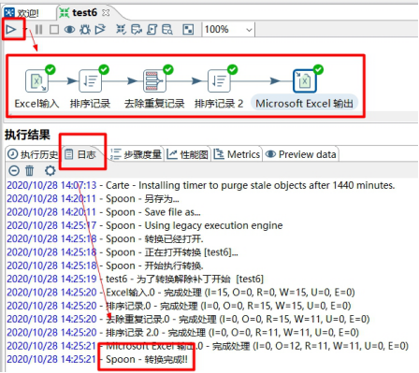Select the '转换已经打开.' log line

click(x=105, y=239)
